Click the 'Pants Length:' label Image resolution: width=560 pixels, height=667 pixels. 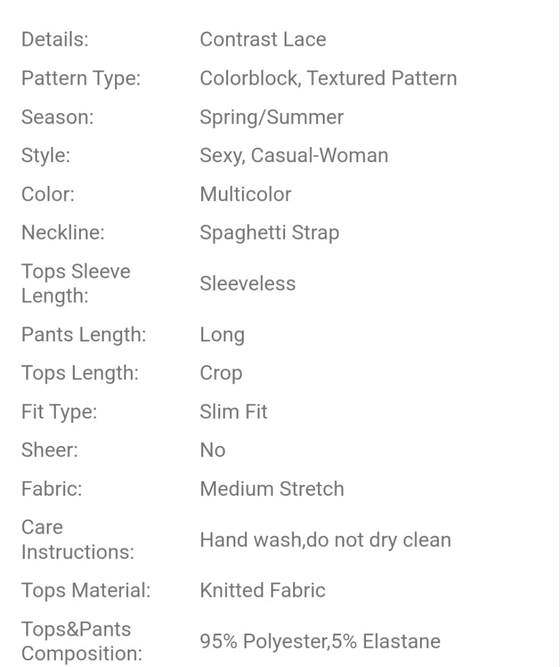pyautogui.click(x=84, y=335)
